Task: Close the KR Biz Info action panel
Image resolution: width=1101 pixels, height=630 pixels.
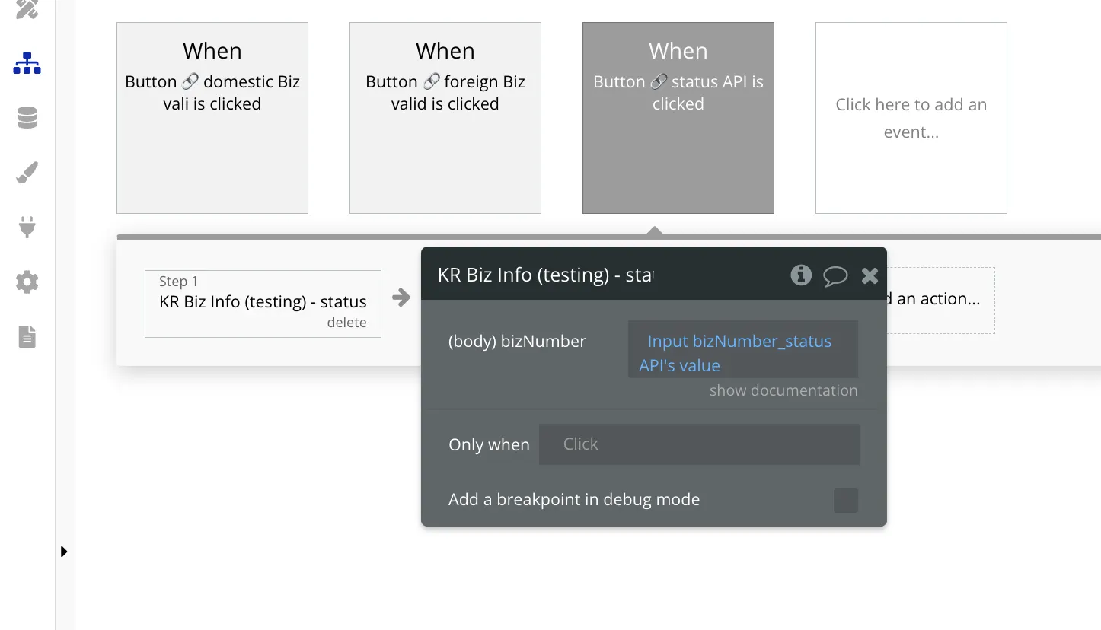Action: pos(870,275)
